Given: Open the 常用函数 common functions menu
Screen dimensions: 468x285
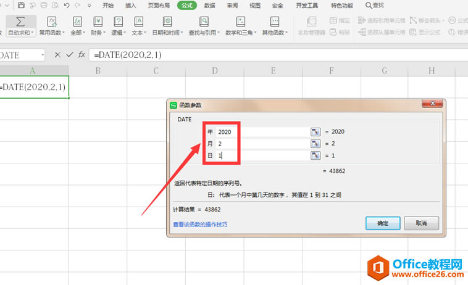Looking at the screenshot, I should pos(52,32).
